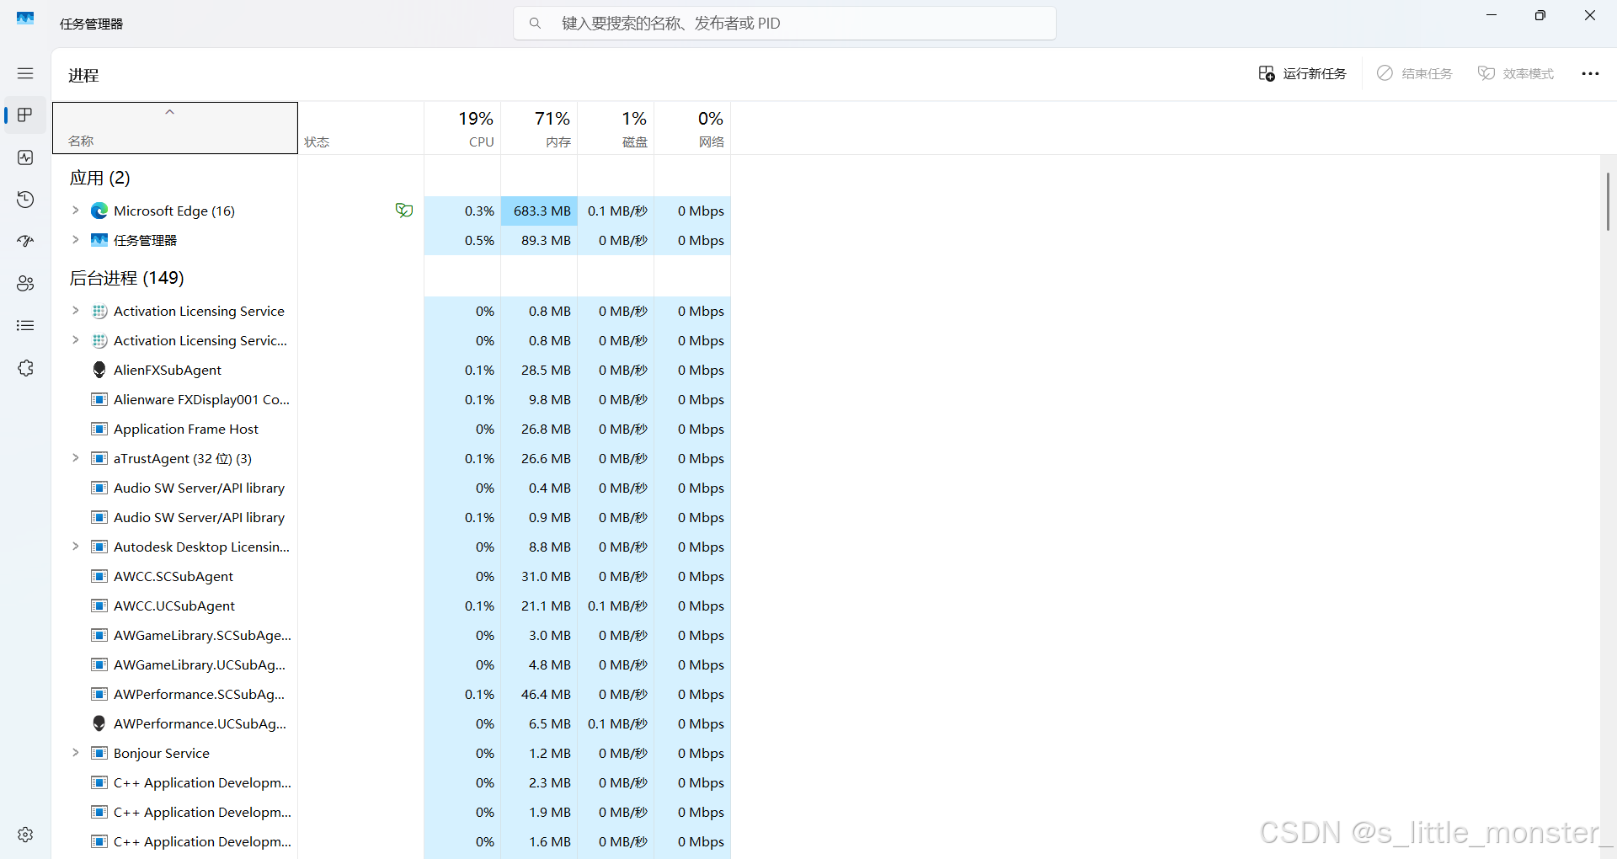The height and width of the screenshot is (859, 1617).
Task: Expand aTrustAgent (32 位) (3) group
Action: coord(76,458)
